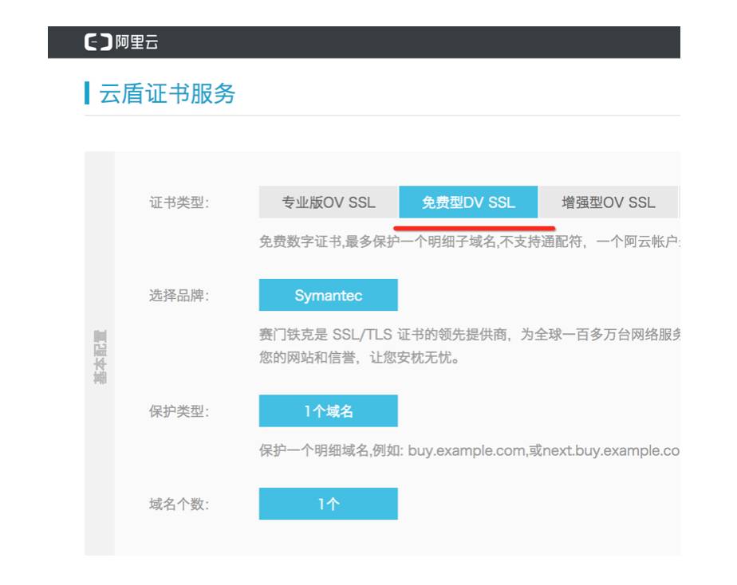Click the 免费数字证书 description text
This screenshot has height=585, width=737.
pyautogui.click(x=469, y=241)
